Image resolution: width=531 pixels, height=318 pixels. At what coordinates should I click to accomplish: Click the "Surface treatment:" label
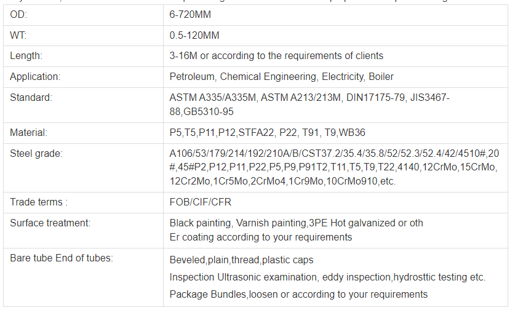50,223
